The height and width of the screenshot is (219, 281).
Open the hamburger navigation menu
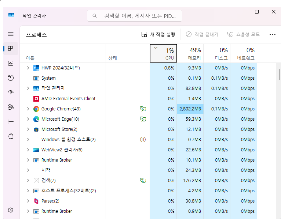point(11,34)
